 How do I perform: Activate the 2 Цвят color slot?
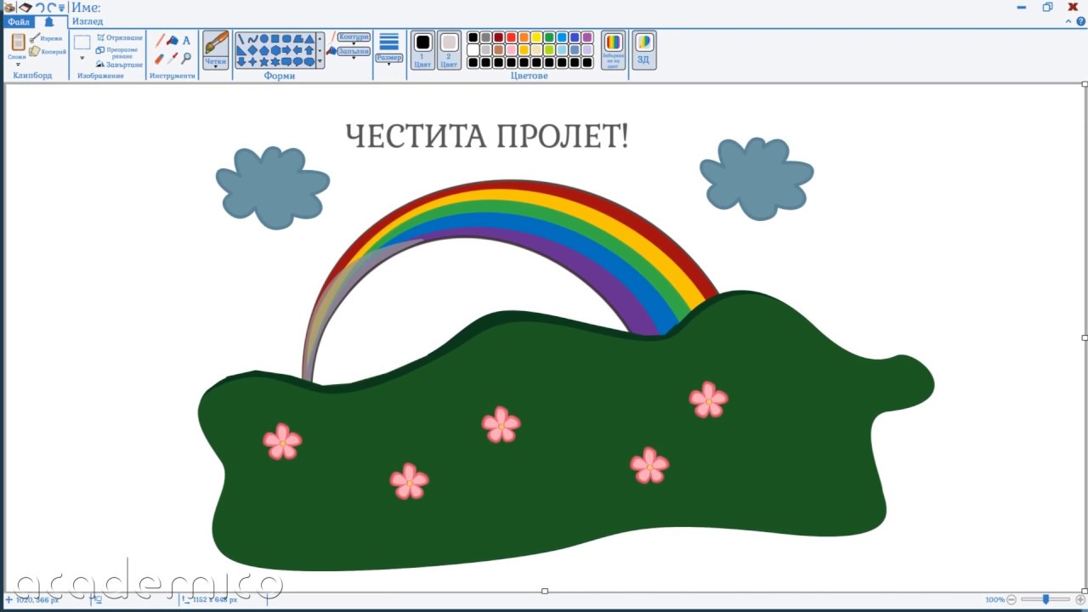449,50
